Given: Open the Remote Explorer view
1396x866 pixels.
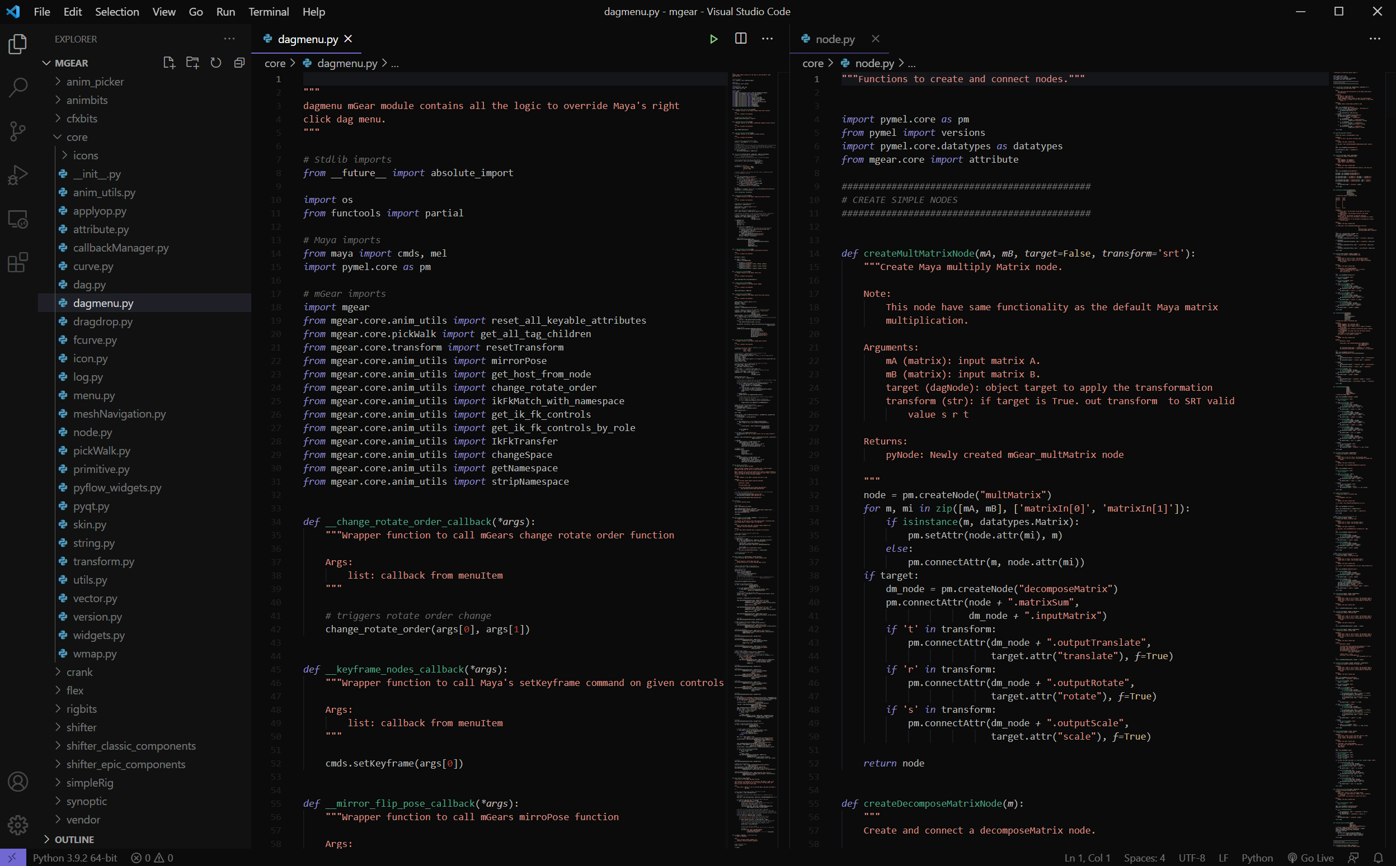Looking at the screenshot, I should pos(18,219).
